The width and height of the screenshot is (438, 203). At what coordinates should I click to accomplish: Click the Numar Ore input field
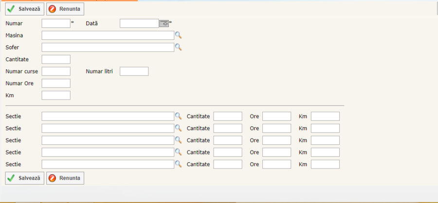56,84
